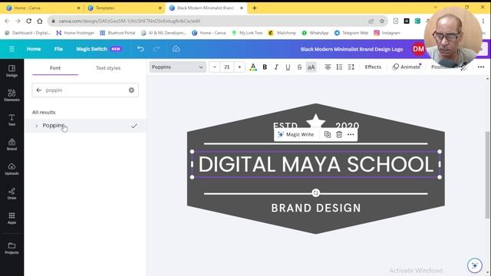Click the rotate handle below text

pyautogui.click(x=315, y=193)
